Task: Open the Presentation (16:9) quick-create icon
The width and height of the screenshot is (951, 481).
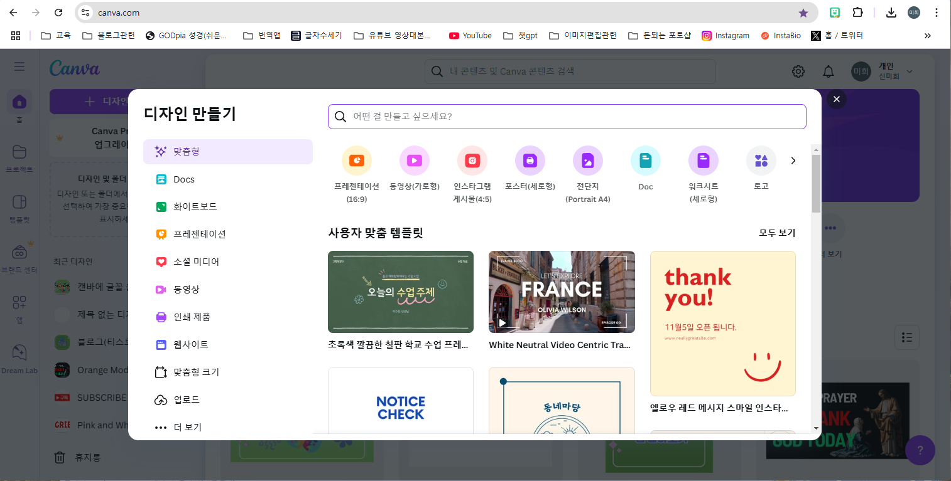Action: coord(357,161)
